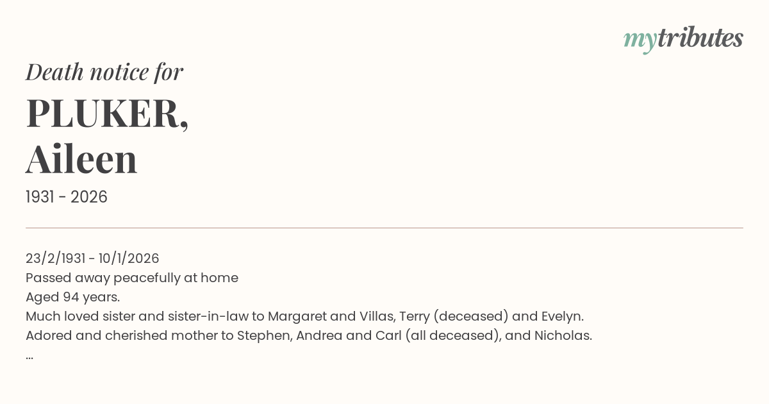
Task: Click the years 1931 - 2026 subtitle
Action: (67, 197)
